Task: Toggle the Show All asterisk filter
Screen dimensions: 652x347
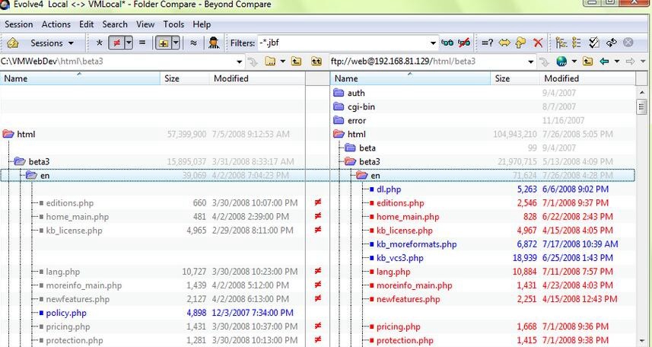Action: tap(99, 43)
